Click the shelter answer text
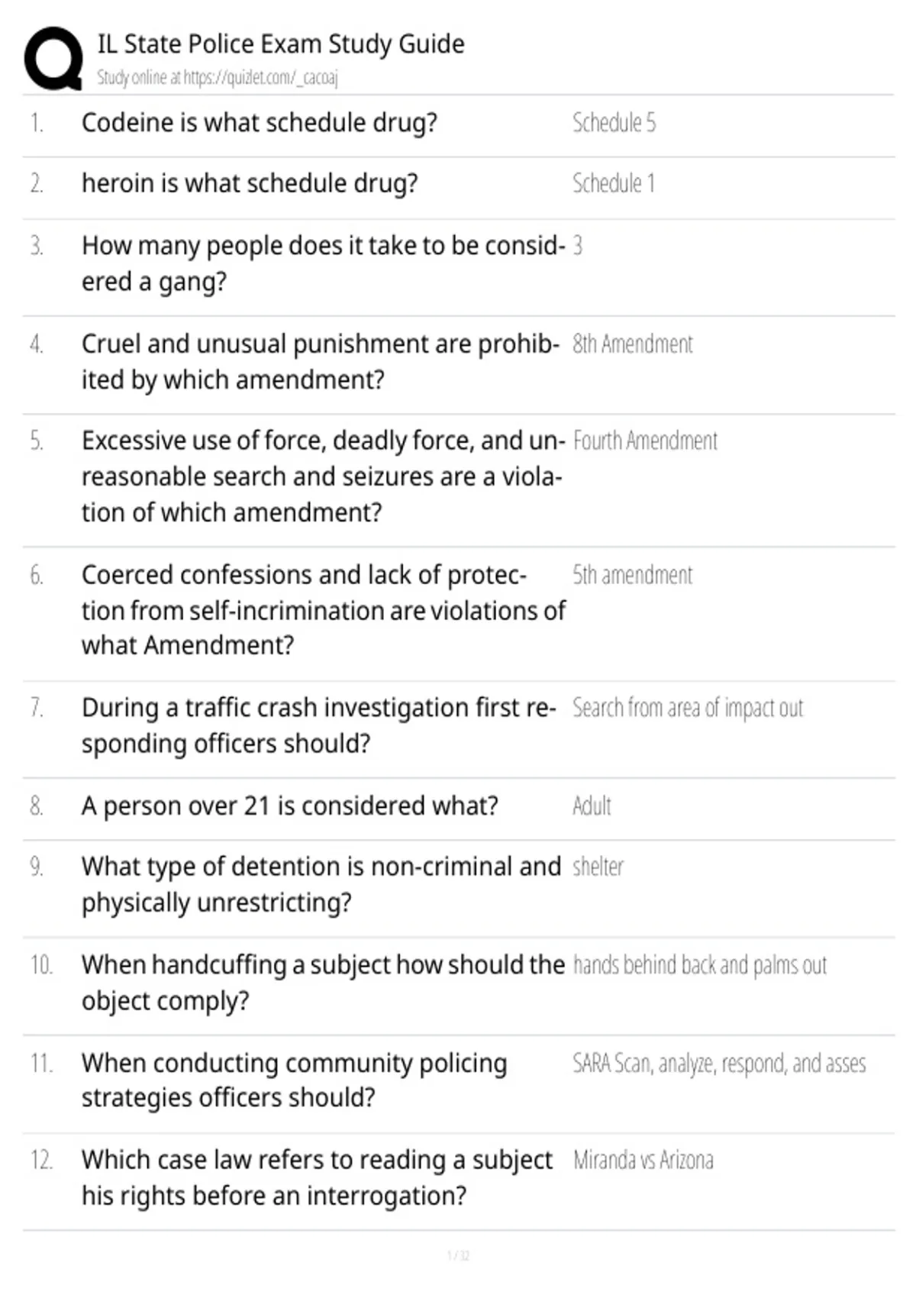Viewport: 916px width, 1298px height. [598, 867]
